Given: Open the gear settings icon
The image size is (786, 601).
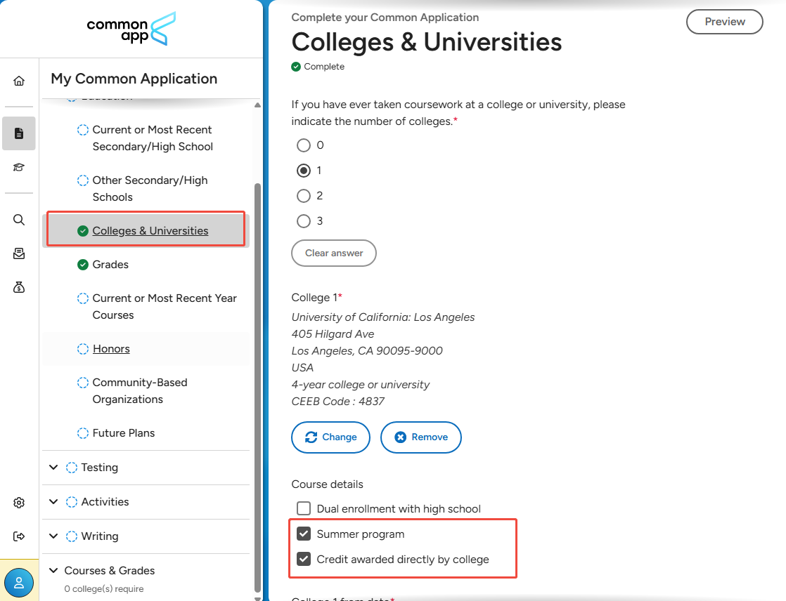Looking at the screenshot, I should tap(19, 503).
